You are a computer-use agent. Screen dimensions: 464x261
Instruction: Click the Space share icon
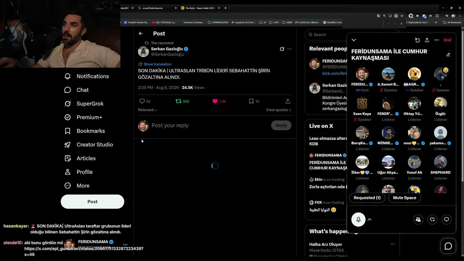(427, 40)
